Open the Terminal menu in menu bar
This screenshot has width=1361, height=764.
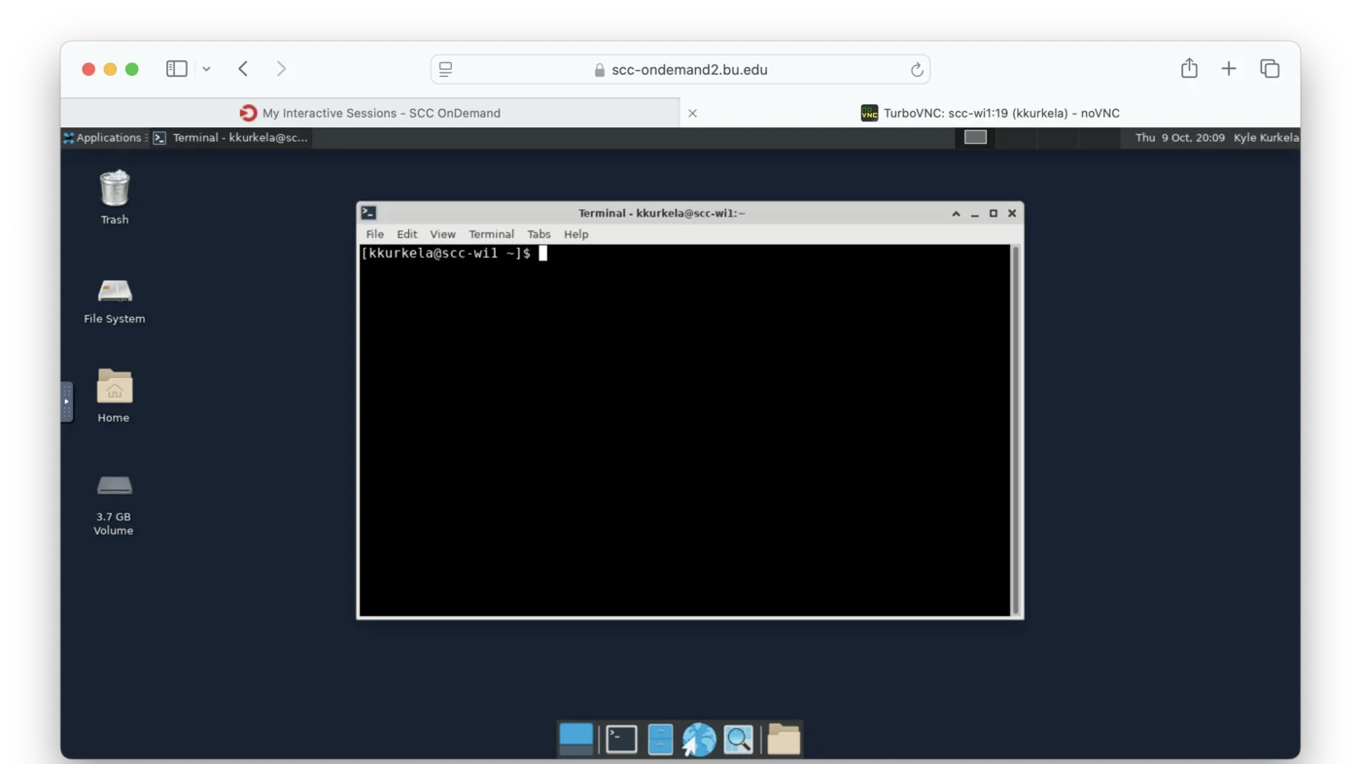tap(491, 234)
